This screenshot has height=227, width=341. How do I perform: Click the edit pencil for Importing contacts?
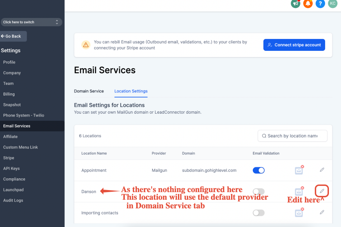tap(322, 212)
